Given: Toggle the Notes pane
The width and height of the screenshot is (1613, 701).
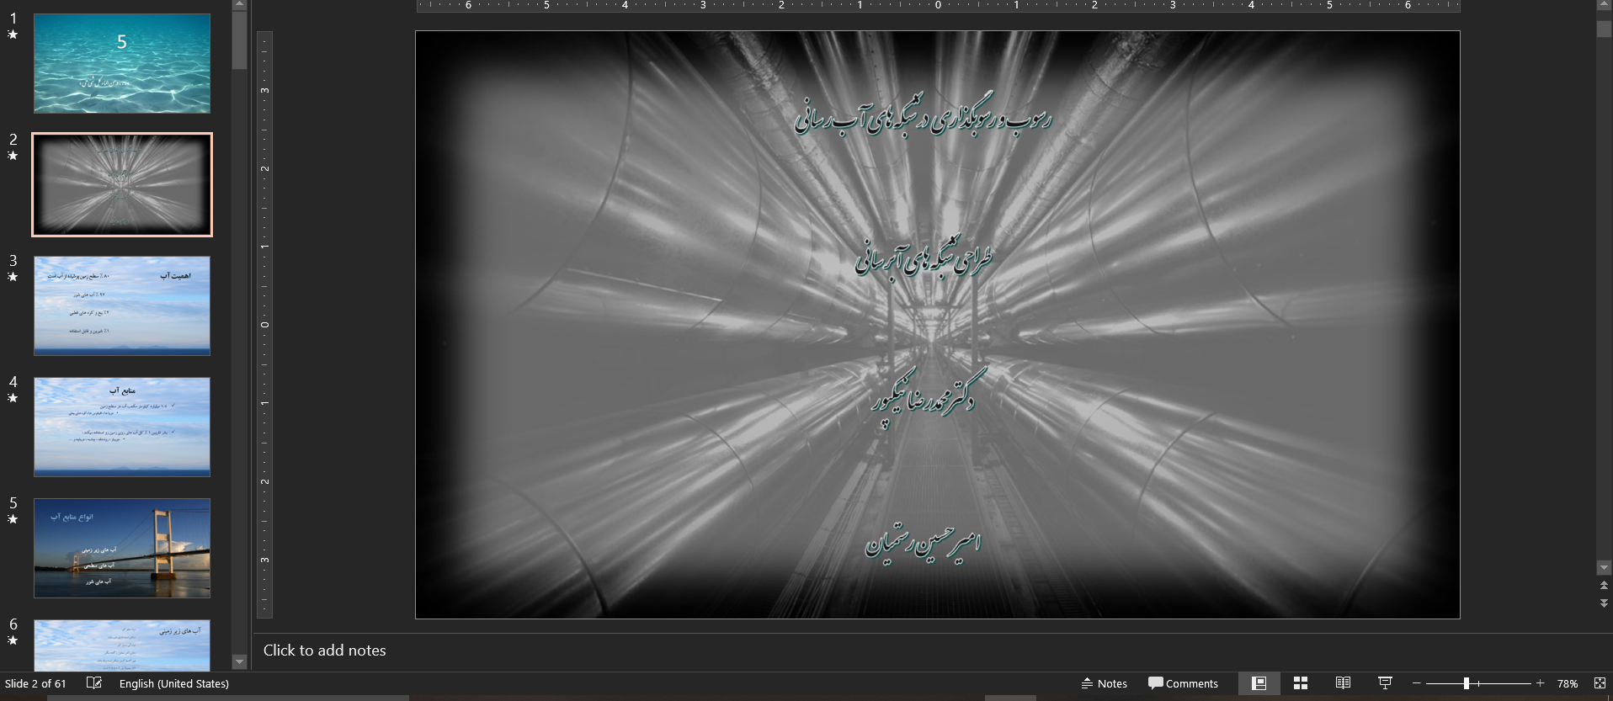Looking at the screenshot, I should tap(1104, 683).
